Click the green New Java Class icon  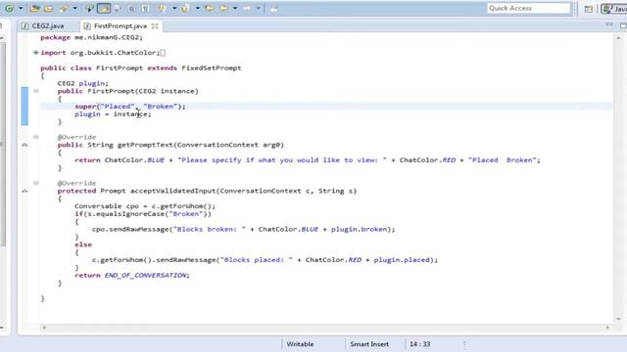click(9, 8)
